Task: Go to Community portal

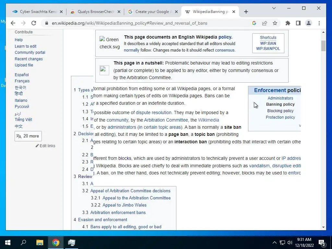Action: (30, 52)
